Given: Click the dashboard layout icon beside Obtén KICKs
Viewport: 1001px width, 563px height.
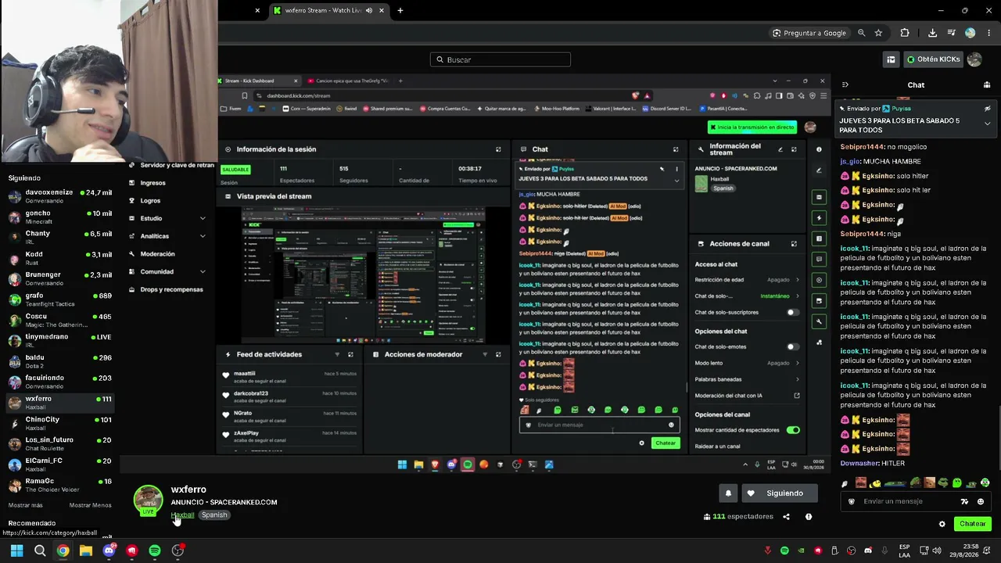Looking at the screenshot, I should point(891,59).
